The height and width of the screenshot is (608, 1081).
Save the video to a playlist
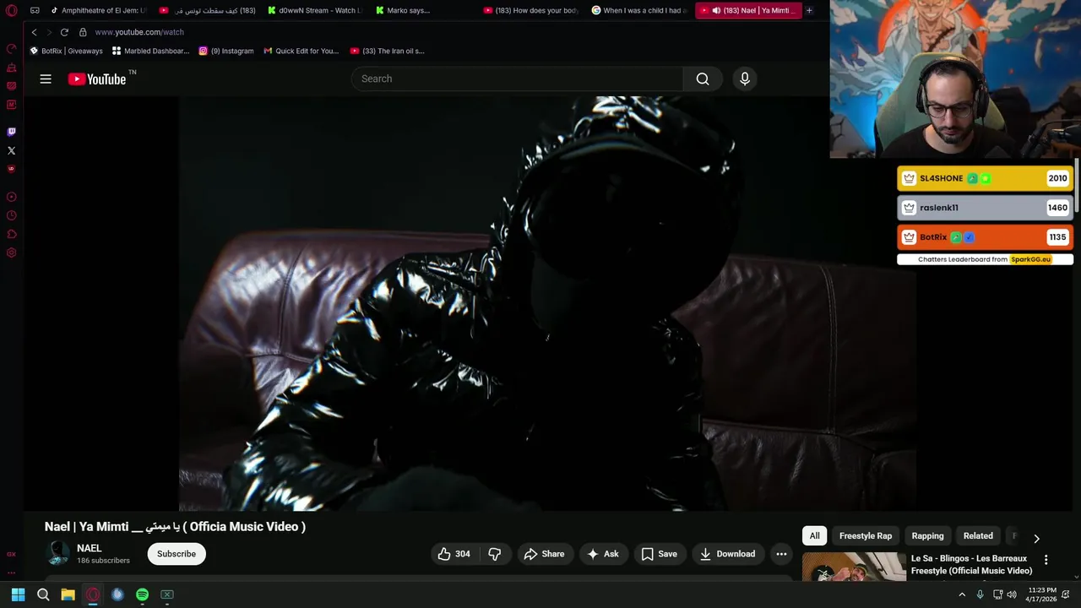pyautogui.click(x=659, y=554)
